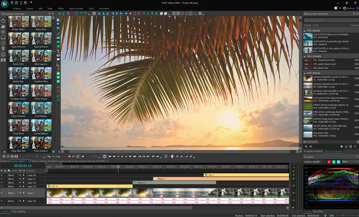Click the Undo arrow in the top toolbar

[x=81, y=13]
